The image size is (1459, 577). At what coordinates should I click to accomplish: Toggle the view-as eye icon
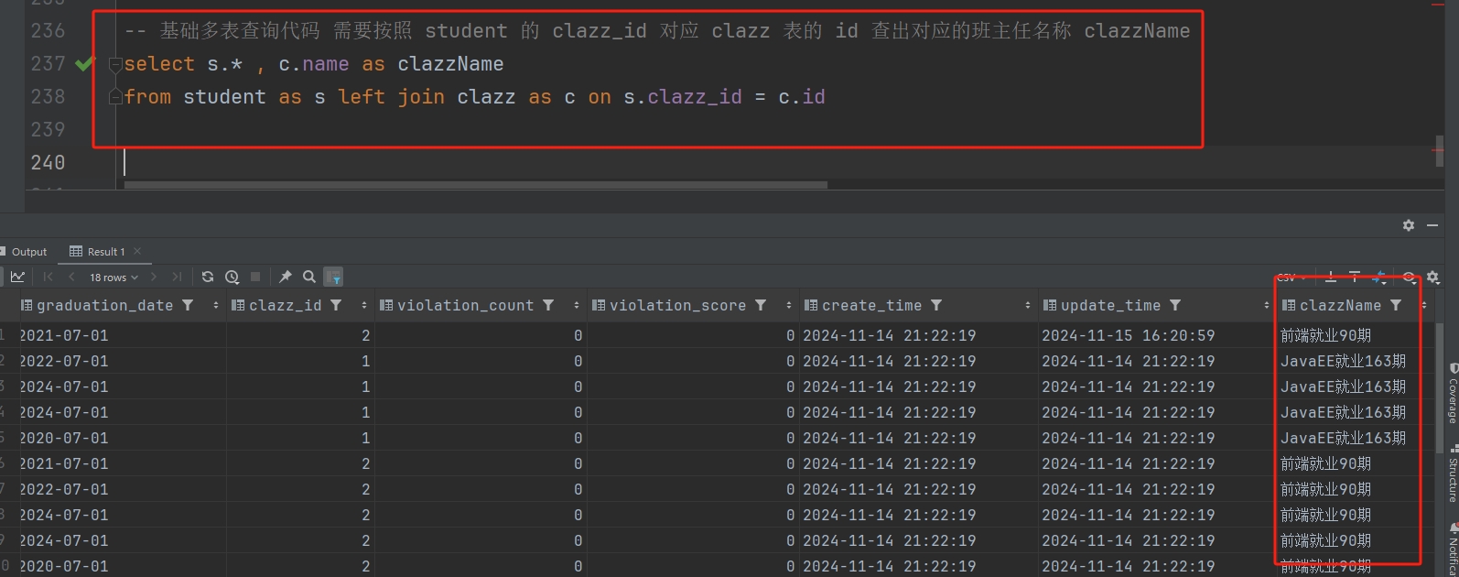click(1409, 278)
